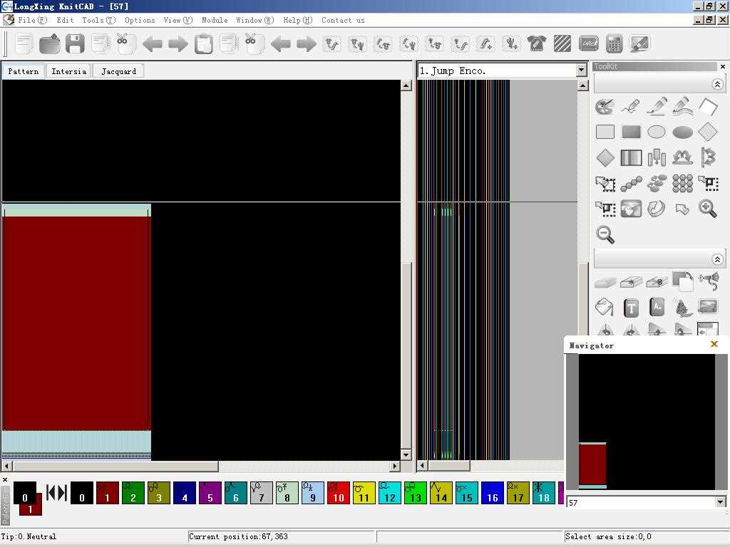
Task: Select the filled ellipse tool
Action: [682, 132]
